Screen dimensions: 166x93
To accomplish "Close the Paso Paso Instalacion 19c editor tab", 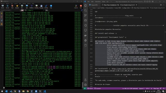I will [x=137, y=5].
